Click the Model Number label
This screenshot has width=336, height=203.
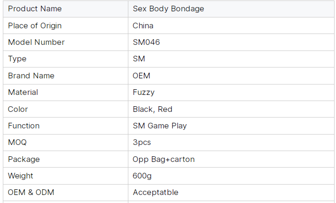pyautogui.click(x=36, y=42)
